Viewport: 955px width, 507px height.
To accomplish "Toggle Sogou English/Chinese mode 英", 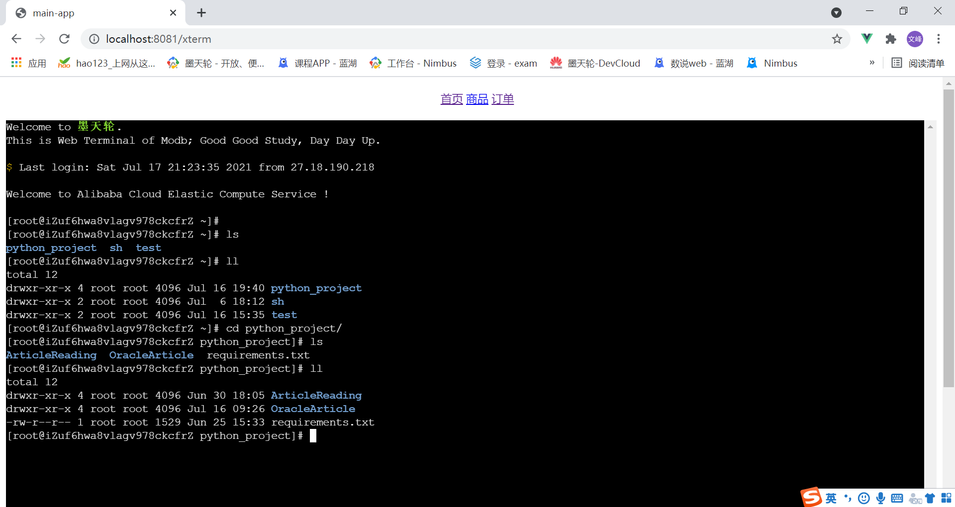I will point(831,498).
